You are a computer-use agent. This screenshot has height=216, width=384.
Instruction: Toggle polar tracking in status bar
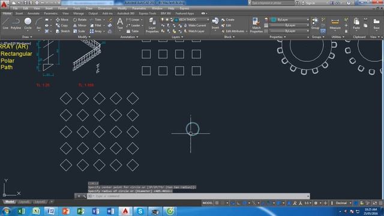(245, 203)
